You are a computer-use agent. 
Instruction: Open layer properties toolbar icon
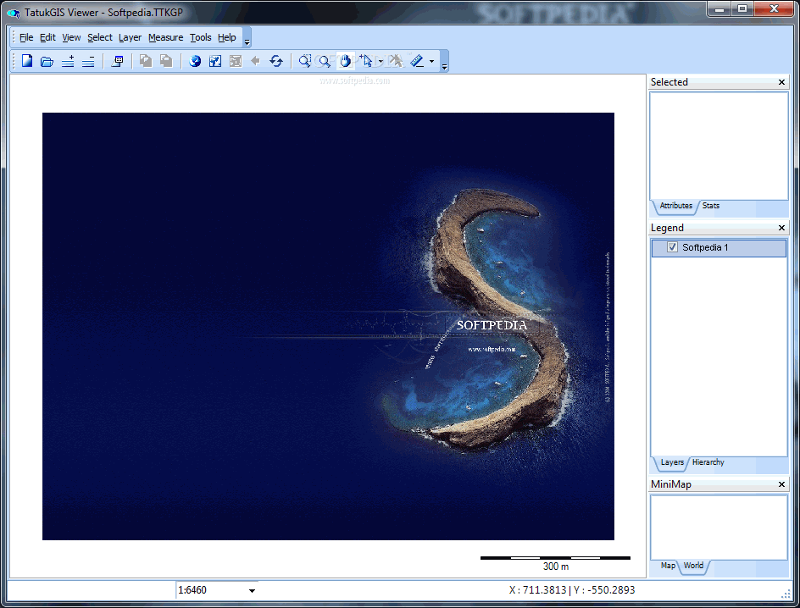pos(117,62)
